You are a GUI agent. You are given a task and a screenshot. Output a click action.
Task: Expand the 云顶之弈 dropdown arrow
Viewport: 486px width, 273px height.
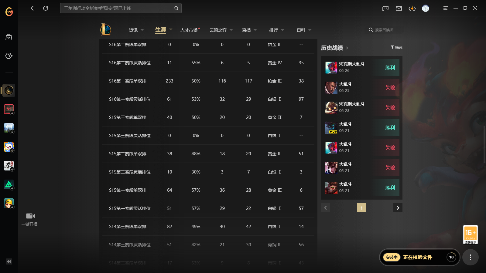click(x=231, y=30)
